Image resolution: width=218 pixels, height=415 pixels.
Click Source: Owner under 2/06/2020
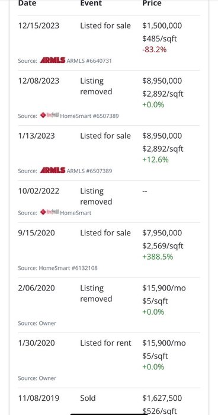click(x=37, y=323)
